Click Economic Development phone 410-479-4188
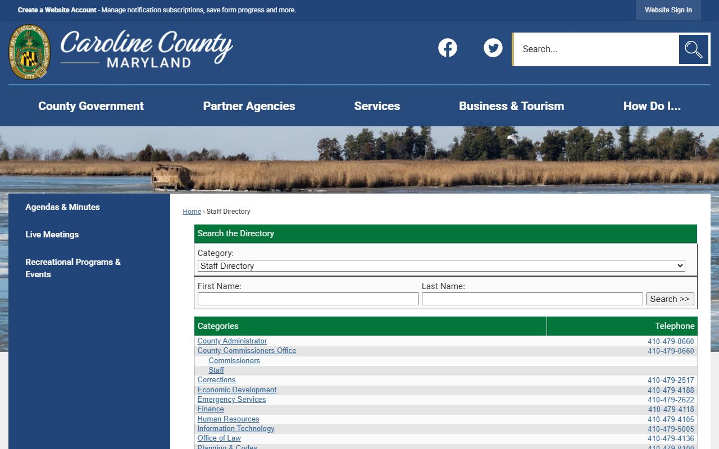Viewport: 719px width, 449px height. point(671,390)
